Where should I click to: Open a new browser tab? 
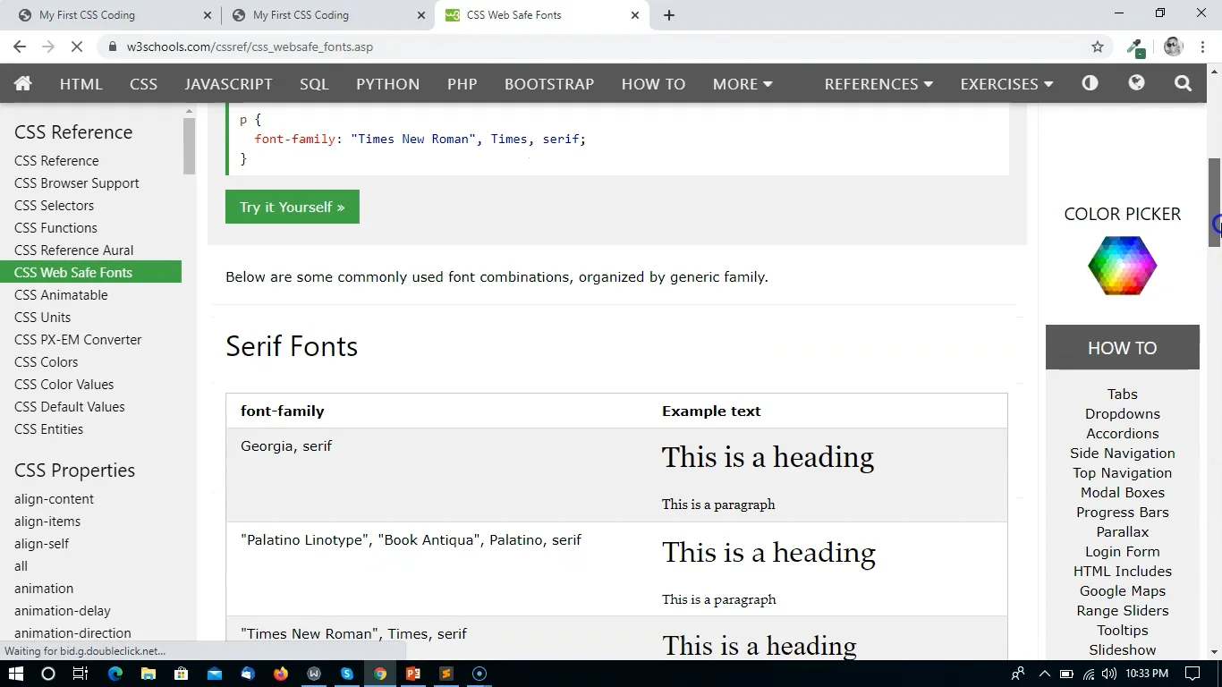pos(668,15)
